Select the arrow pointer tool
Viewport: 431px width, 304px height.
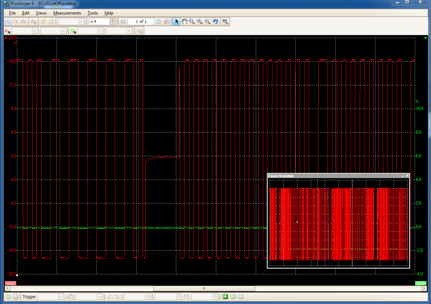click(177, 22)
